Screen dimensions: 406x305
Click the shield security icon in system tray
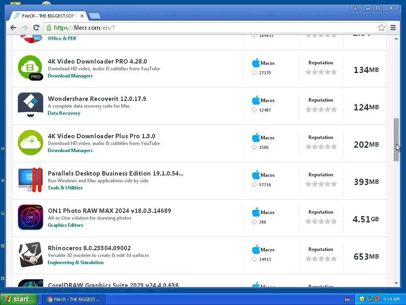click(x=362, y=299)
